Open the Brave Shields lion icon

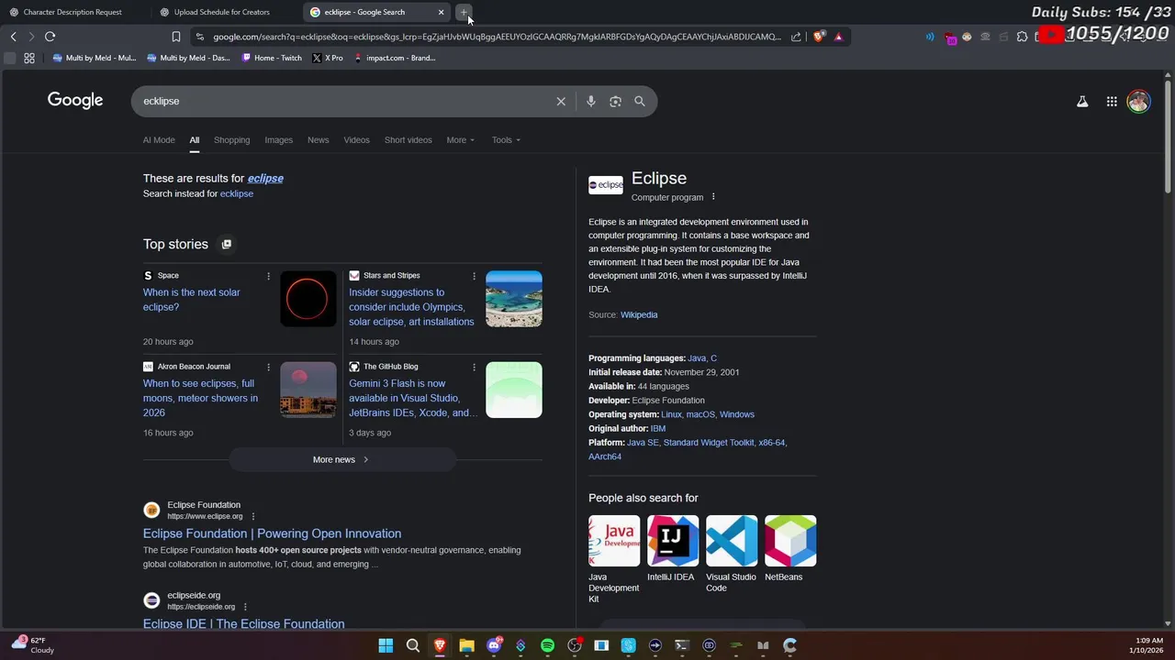pyautogui.click(x=819, y=37)
